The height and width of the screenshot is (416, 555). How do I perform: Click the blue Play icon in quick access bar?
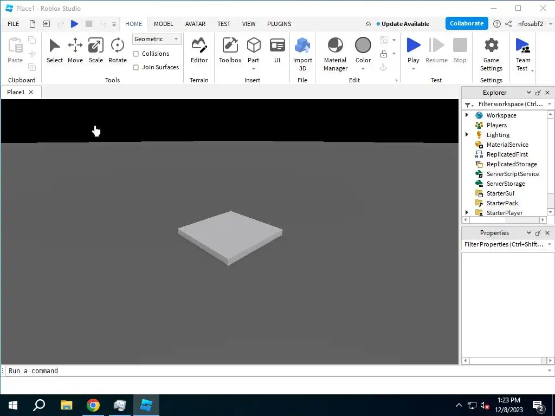point(74,24)
